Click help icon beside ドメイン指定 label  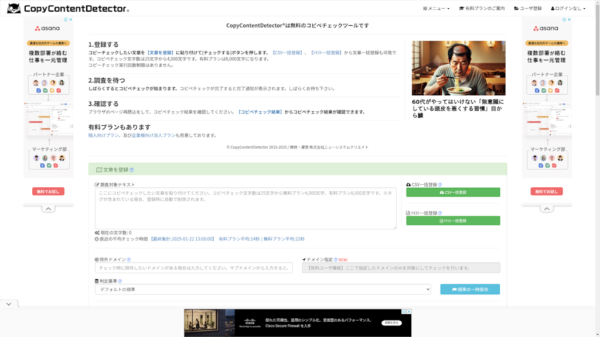tap(335, 260)
